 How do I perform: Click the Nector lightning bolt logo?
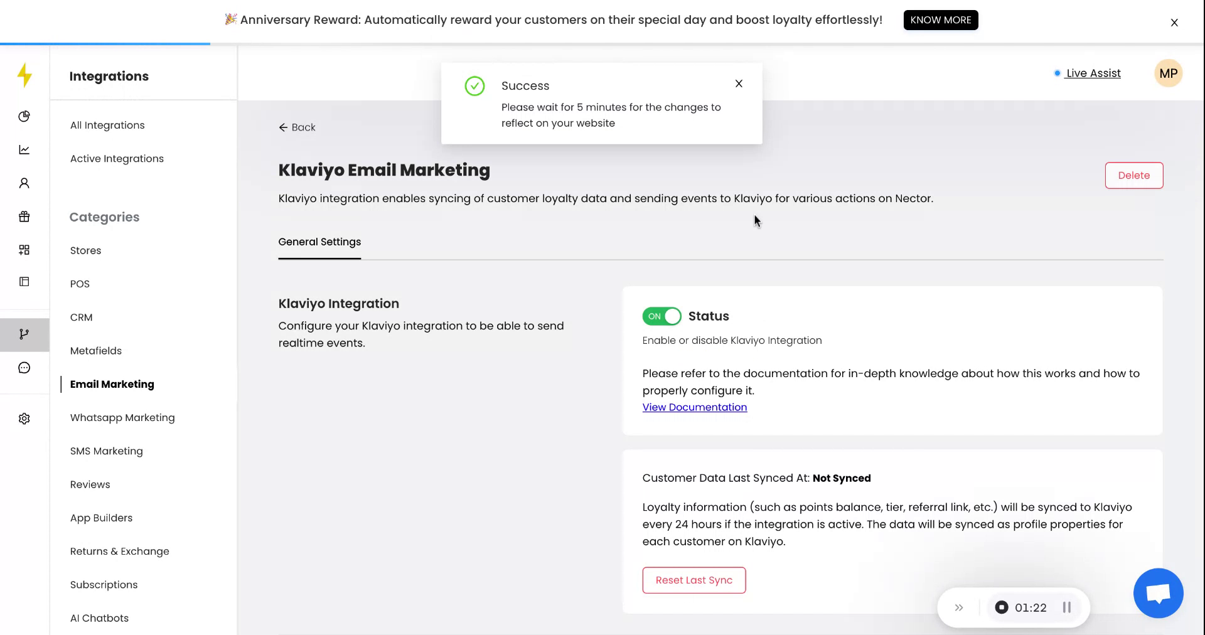tap(24, 75)
